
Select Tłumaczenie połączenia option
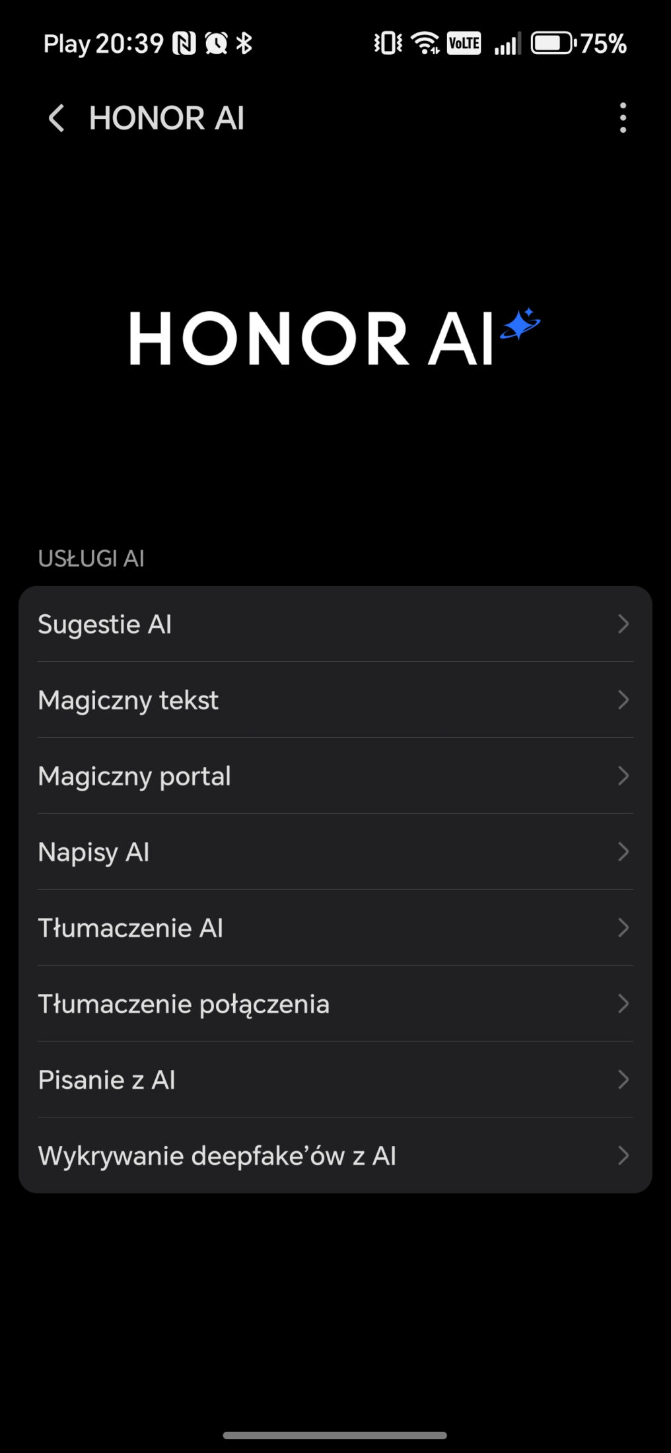[184, 1004]
